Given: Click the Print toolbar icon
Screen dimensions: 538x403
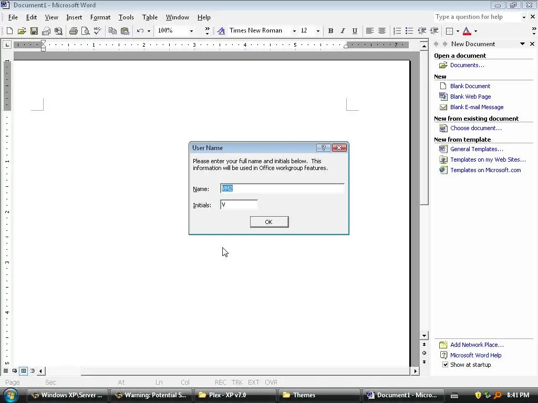Looking at the screenshot, I should coord(73,31).
